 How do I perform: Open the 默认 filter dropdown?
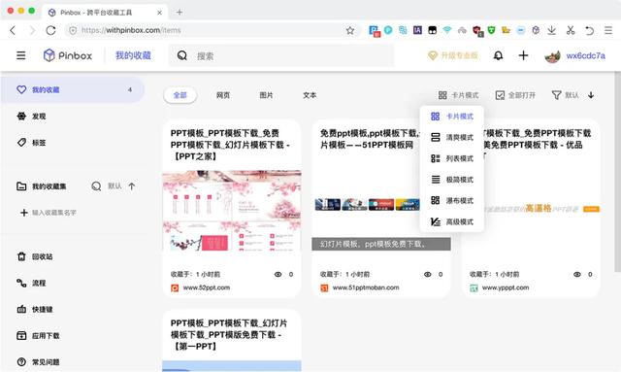(566, 95)
